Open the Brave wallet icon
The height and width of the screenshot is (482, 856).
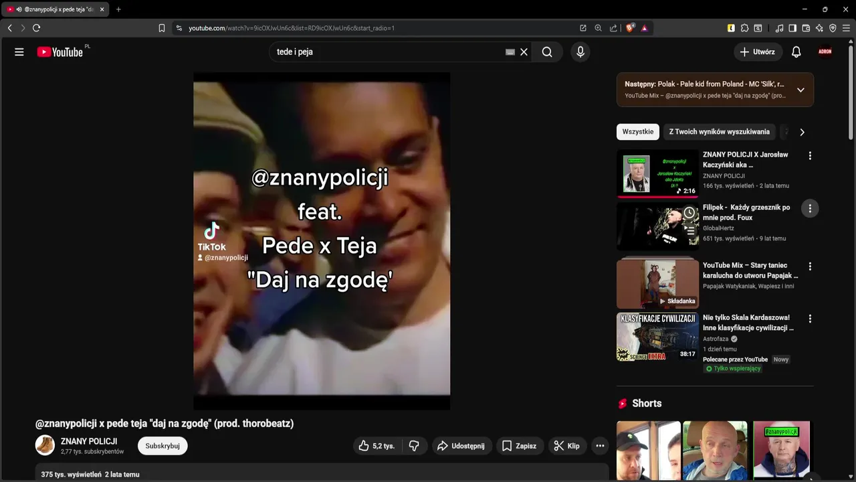(x=806, y=28)
